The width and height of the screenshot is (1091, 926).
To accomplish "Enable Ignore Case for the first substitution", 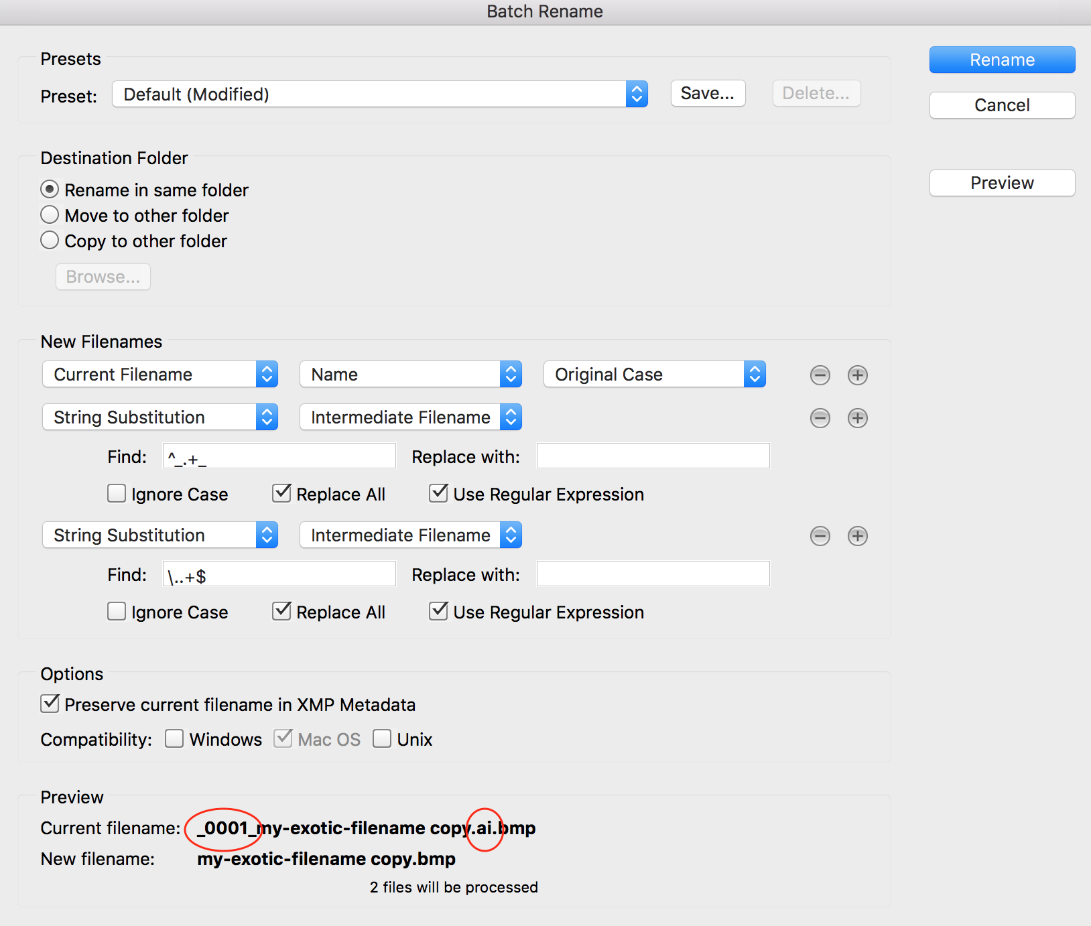I will click(x=117, y=494).
